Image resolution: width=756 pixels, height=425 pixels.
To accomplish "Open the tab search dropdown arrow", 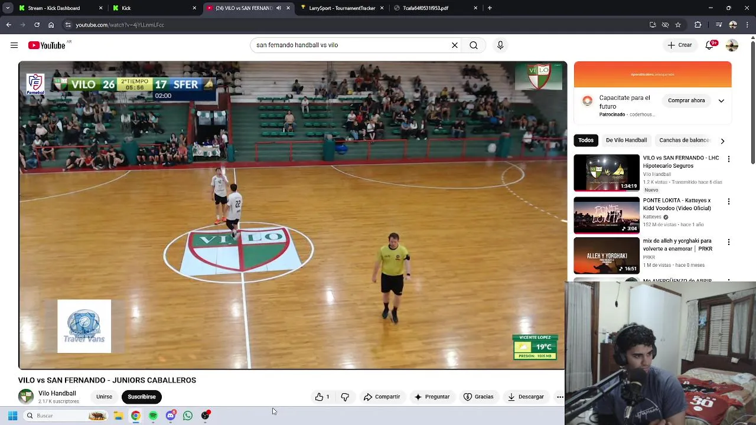I will click(x=8, y=8).
